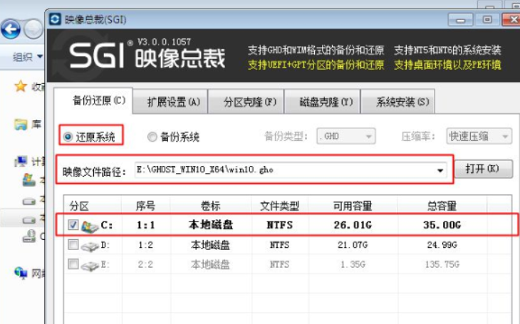The height and width of the screenshot is (324, 520).
Task: Click the SGI app icon in title bar
Action: pyautogui.click(x=56, y=19)
